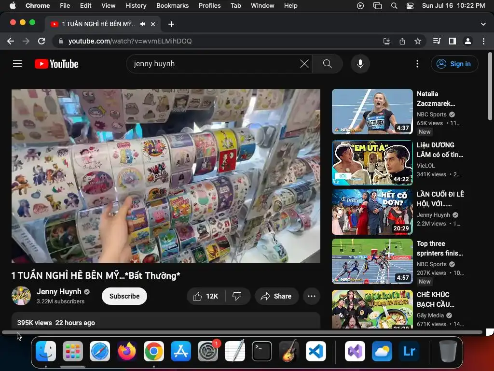
Task: Like the video with thumbs up
Action: (206, 296)
